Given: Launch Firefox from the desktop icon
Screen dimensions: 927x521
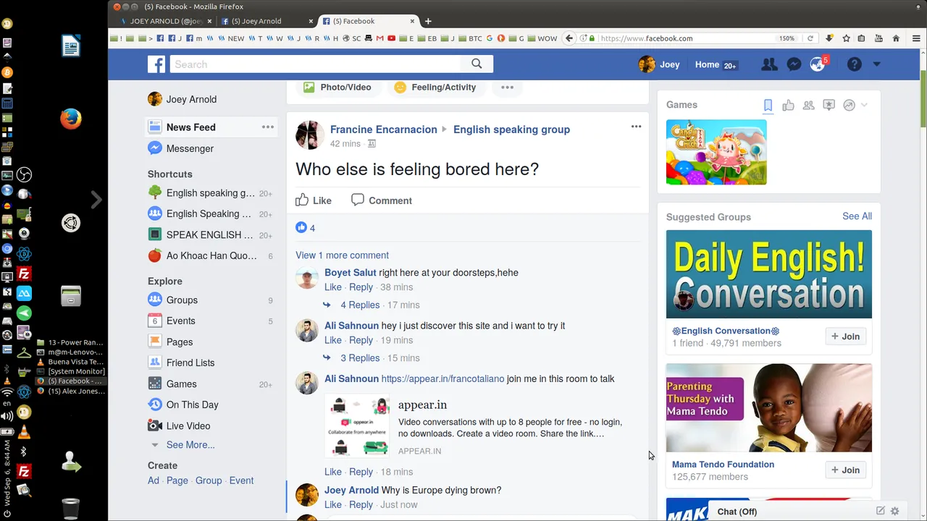Looking at the screenshot, I should 71,119.
